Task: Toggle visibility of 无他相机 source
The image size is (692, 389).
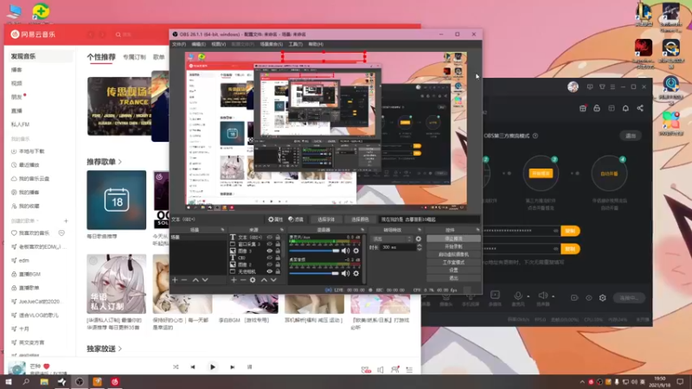Action: pyautogui.click(x=269, y=271)
